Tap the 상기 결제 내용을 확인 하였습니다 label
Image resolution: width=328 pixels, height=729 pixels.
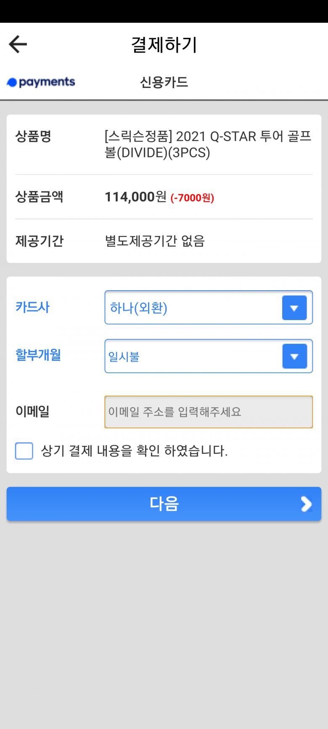click(134, 451)
